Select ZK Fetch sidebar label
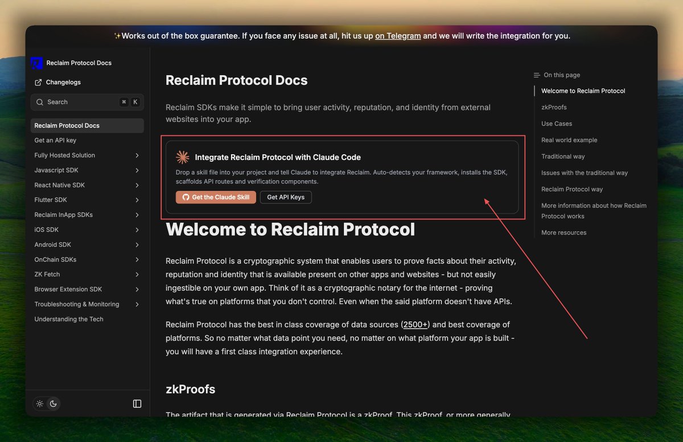 tap(47, 274)
